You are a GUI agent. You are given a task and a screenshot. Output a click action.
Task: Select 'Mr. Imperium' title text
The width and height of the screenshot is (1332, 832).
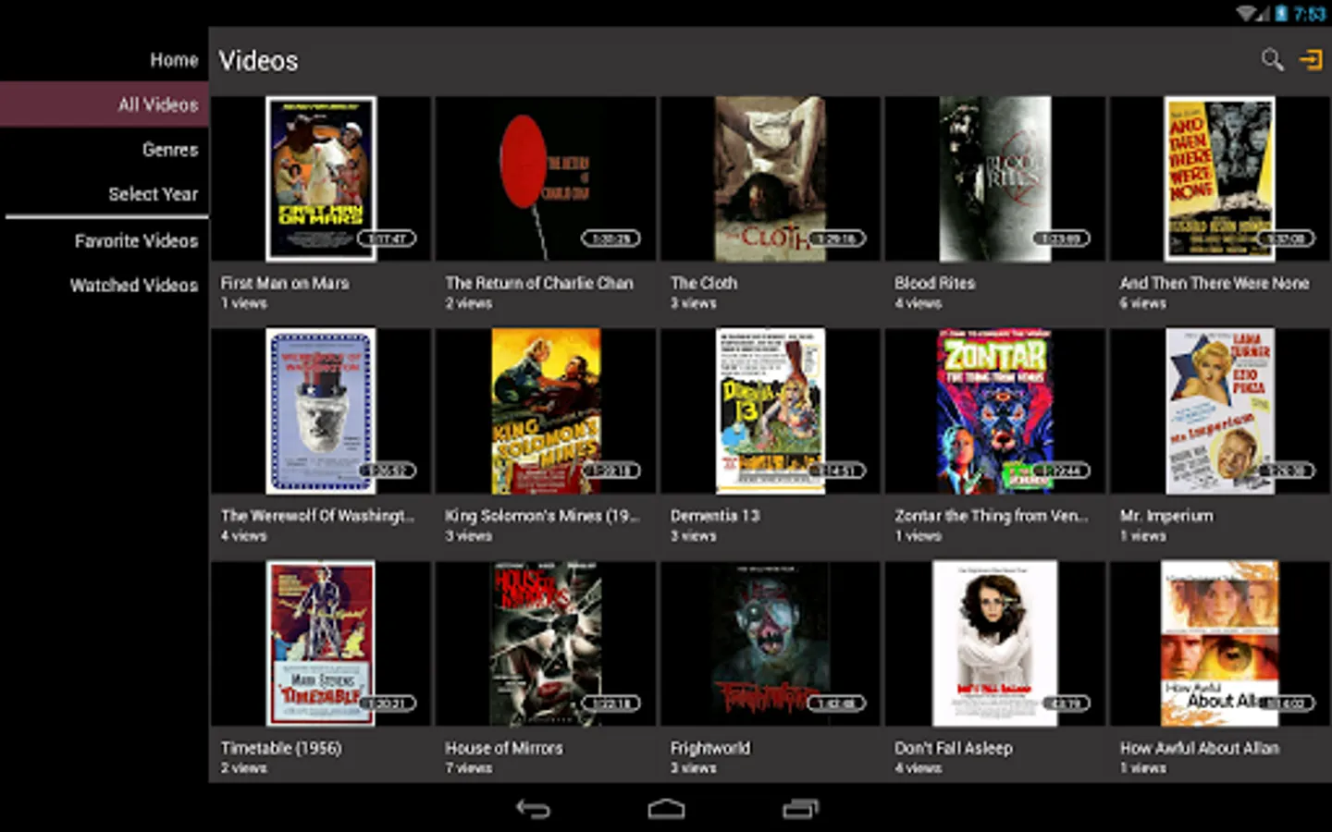[1166, 516]
